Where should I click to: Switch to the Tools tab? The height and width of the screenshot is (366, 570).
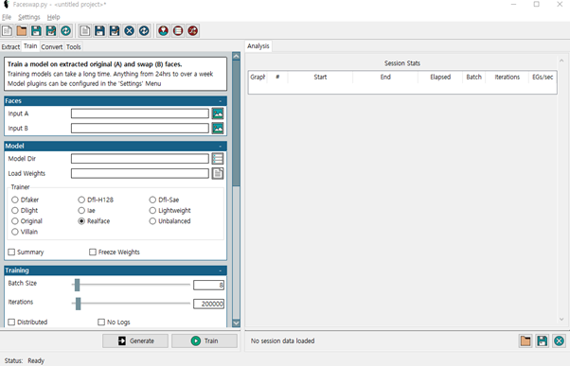74,47
